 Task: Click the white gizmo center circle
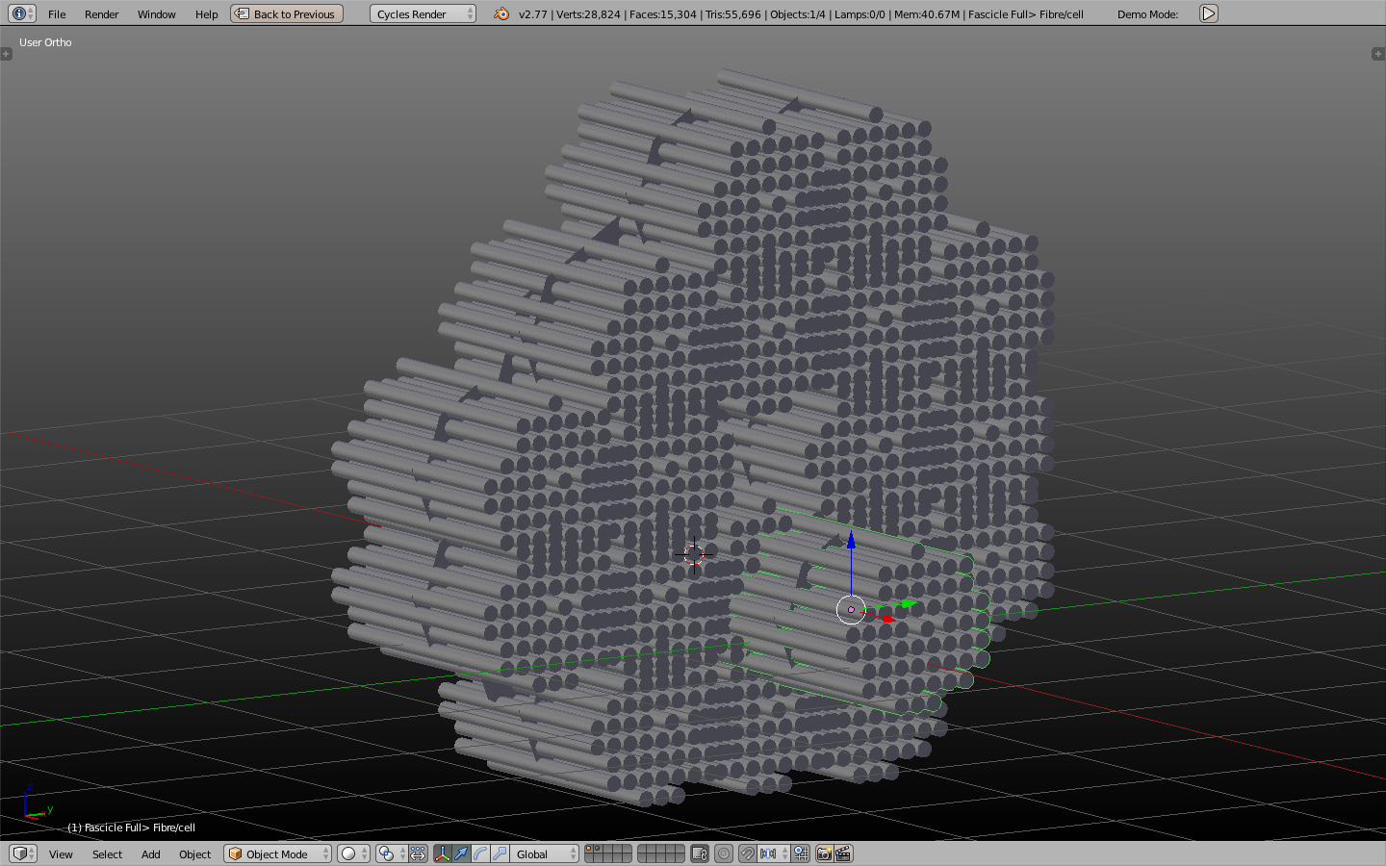coord(851,609)
